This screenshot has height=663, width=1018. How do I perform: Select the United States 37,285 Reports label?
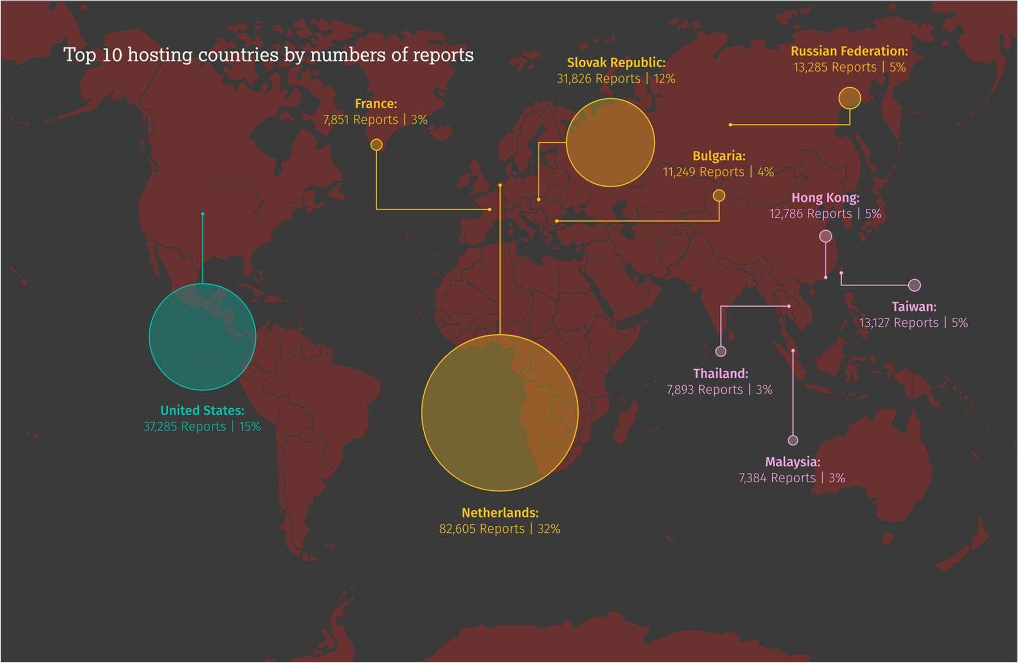point(202,418)
